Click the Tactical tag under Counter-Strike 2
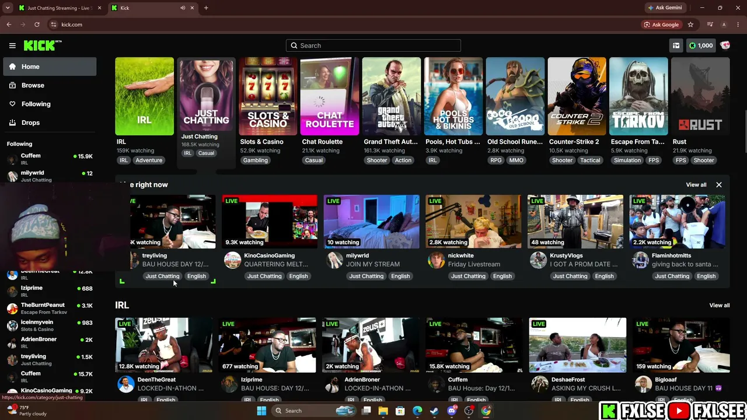This screenshot has height=420, width=747. (590, 160)
